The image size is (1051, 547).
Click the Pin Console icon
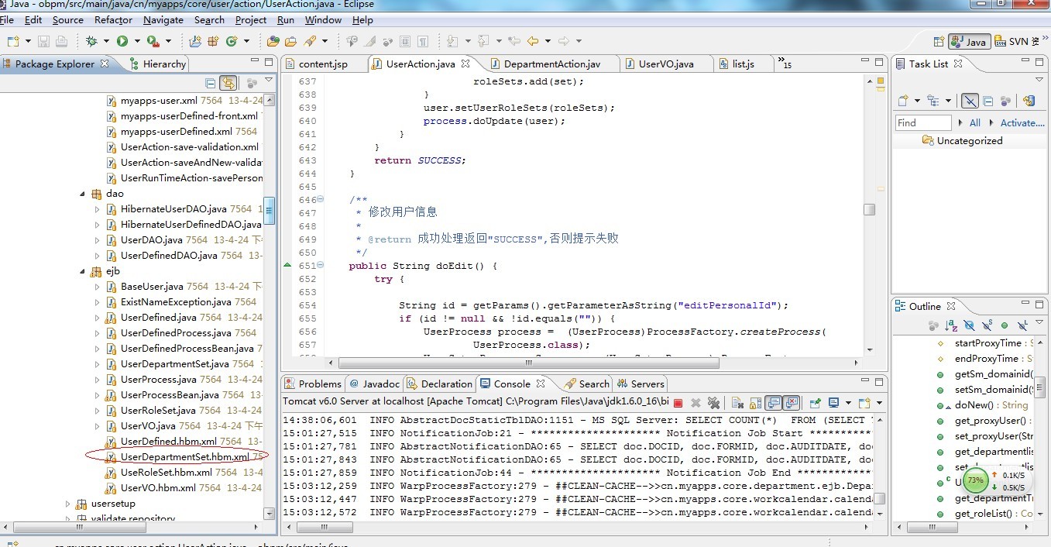[x=815, y=403]
